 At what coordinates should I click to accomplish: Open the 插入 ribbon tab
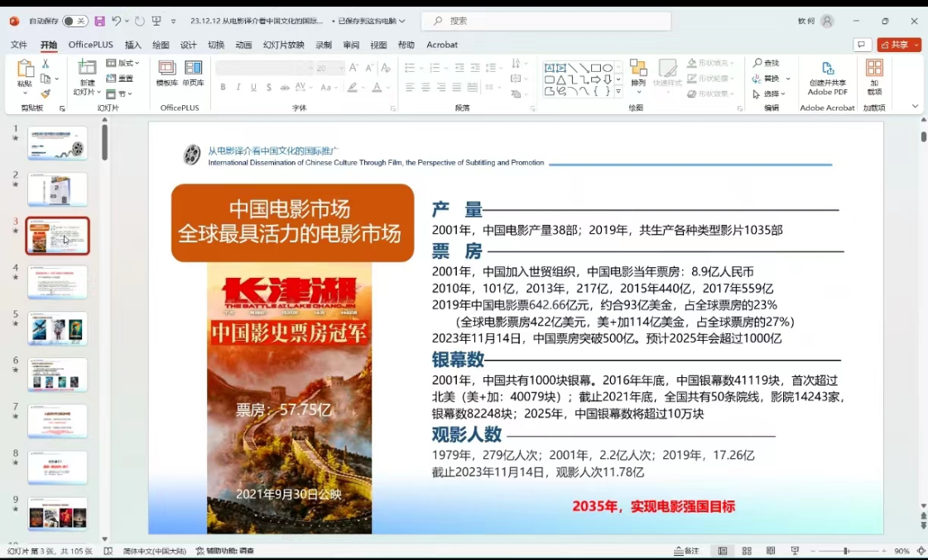point(132,45)
